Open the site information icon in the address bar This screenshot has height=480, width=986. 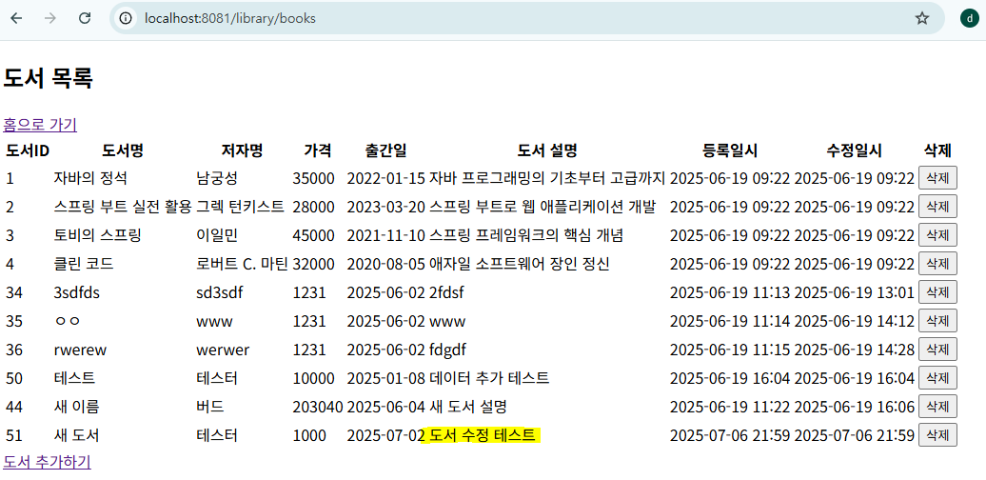pyautogui.click(x=126, y=18)
